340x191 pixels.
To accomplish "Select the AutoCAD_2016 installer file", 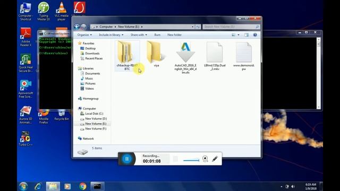I will pyautogui.click(x=185, y=58).
